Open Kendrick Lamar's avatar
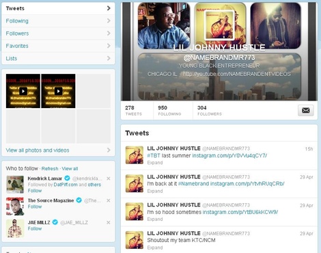This screenshot has width=321, height=253. click(x=15, y=185)
